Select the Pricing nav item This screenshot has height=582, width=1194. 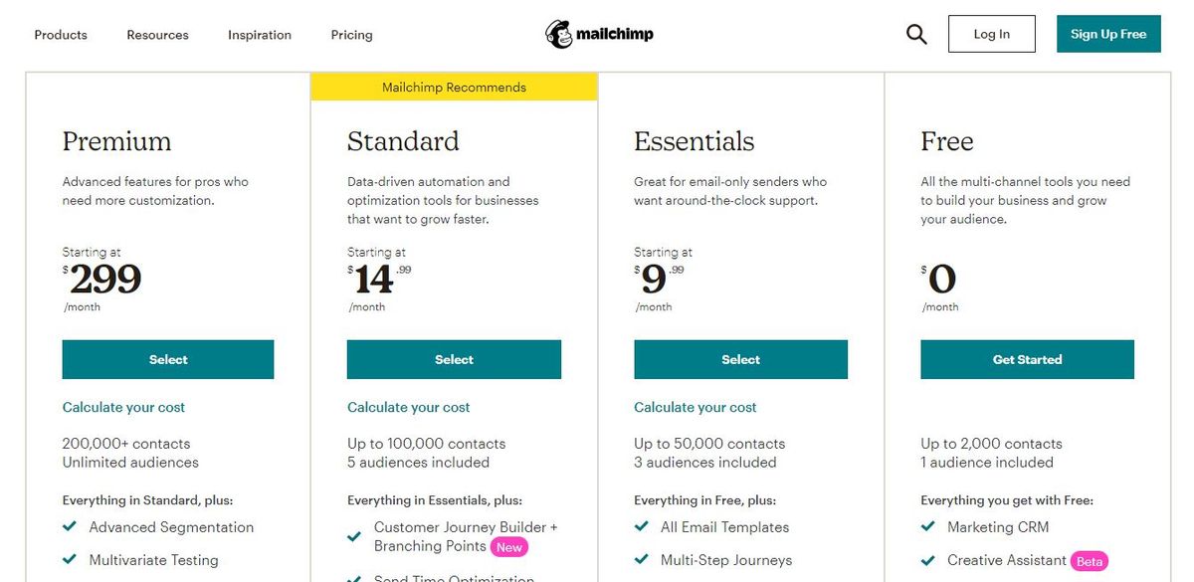point(351,35)
